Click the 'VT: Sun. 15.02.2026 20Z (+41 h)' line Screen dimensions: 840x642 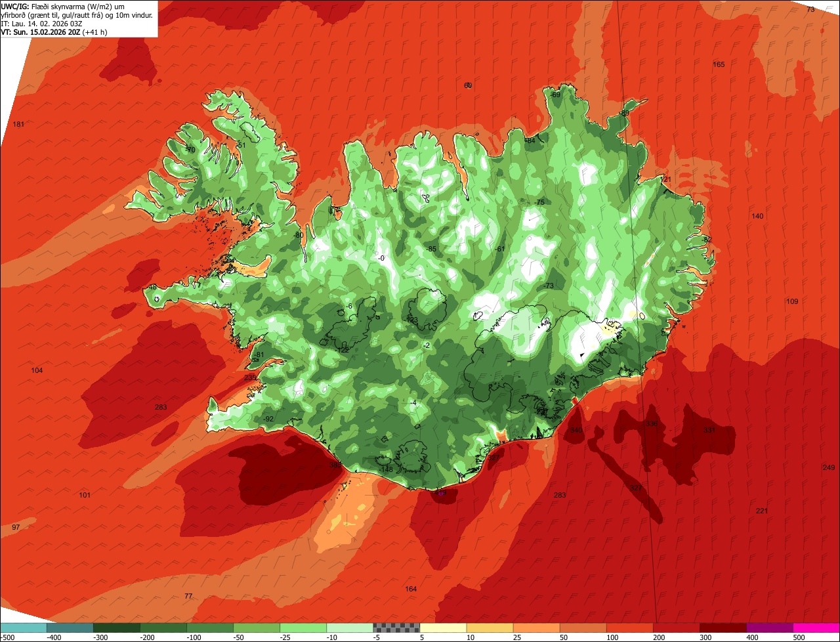click(x=54, y=32)
